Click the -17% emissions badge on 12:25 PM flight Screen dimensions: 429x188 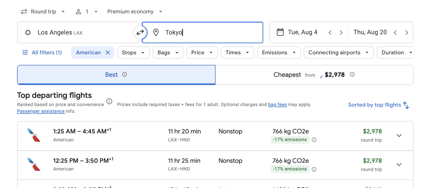tap(290, 169)
